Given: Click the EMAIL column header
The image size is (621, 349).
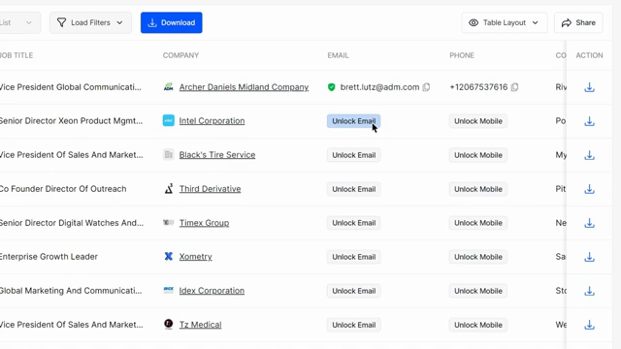Looking at the screenshot, I should [x=339, y=55].
